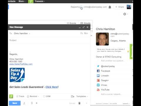Open the www.SalesTipADay.com signature link

pyautogui.click(x=21, y=64)
